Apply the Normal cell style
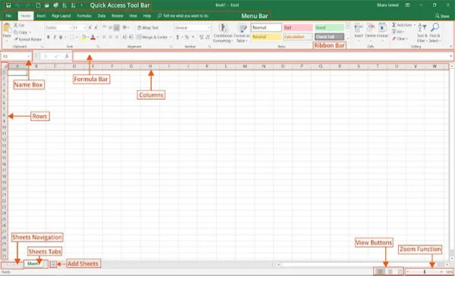This screenshot has height=284, width=455. [266, 27]
